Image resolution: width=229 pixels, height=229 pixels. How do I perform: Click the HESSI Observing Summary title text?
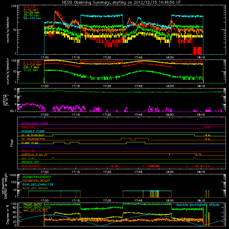pos(121,3)
